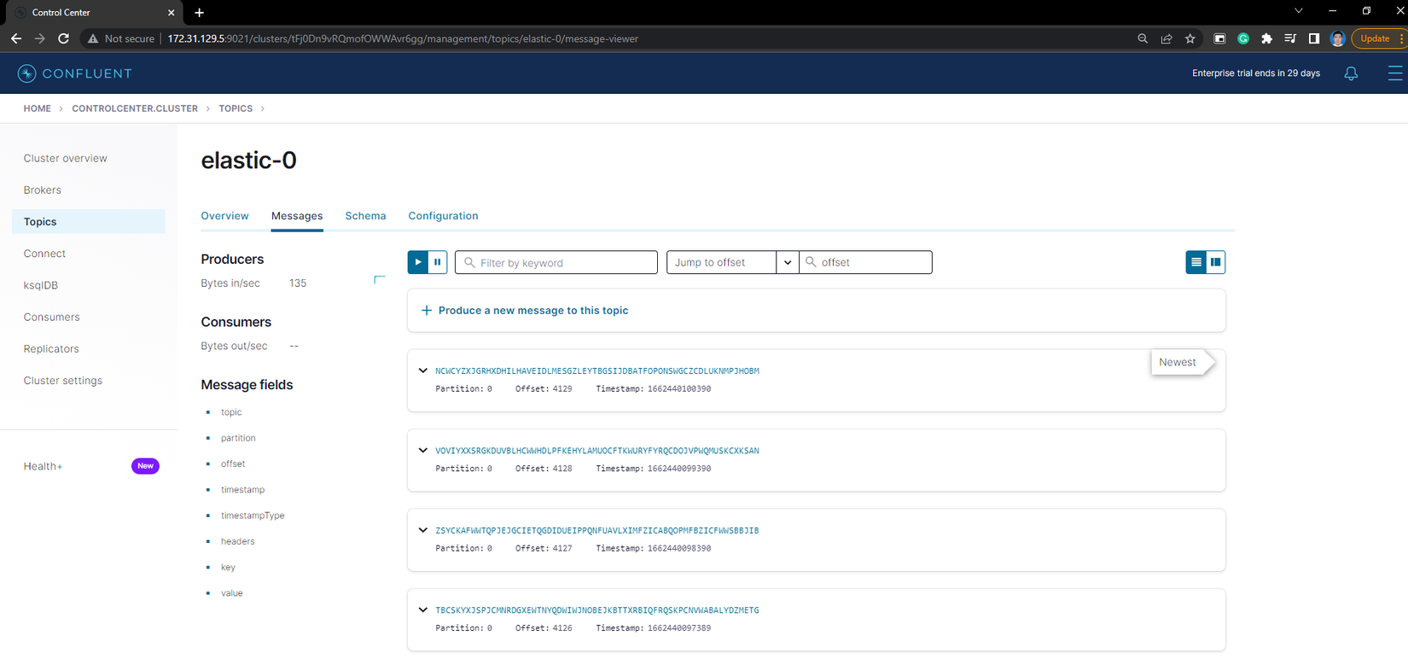
Task: Resume message stream with play button
Action: 418,262
